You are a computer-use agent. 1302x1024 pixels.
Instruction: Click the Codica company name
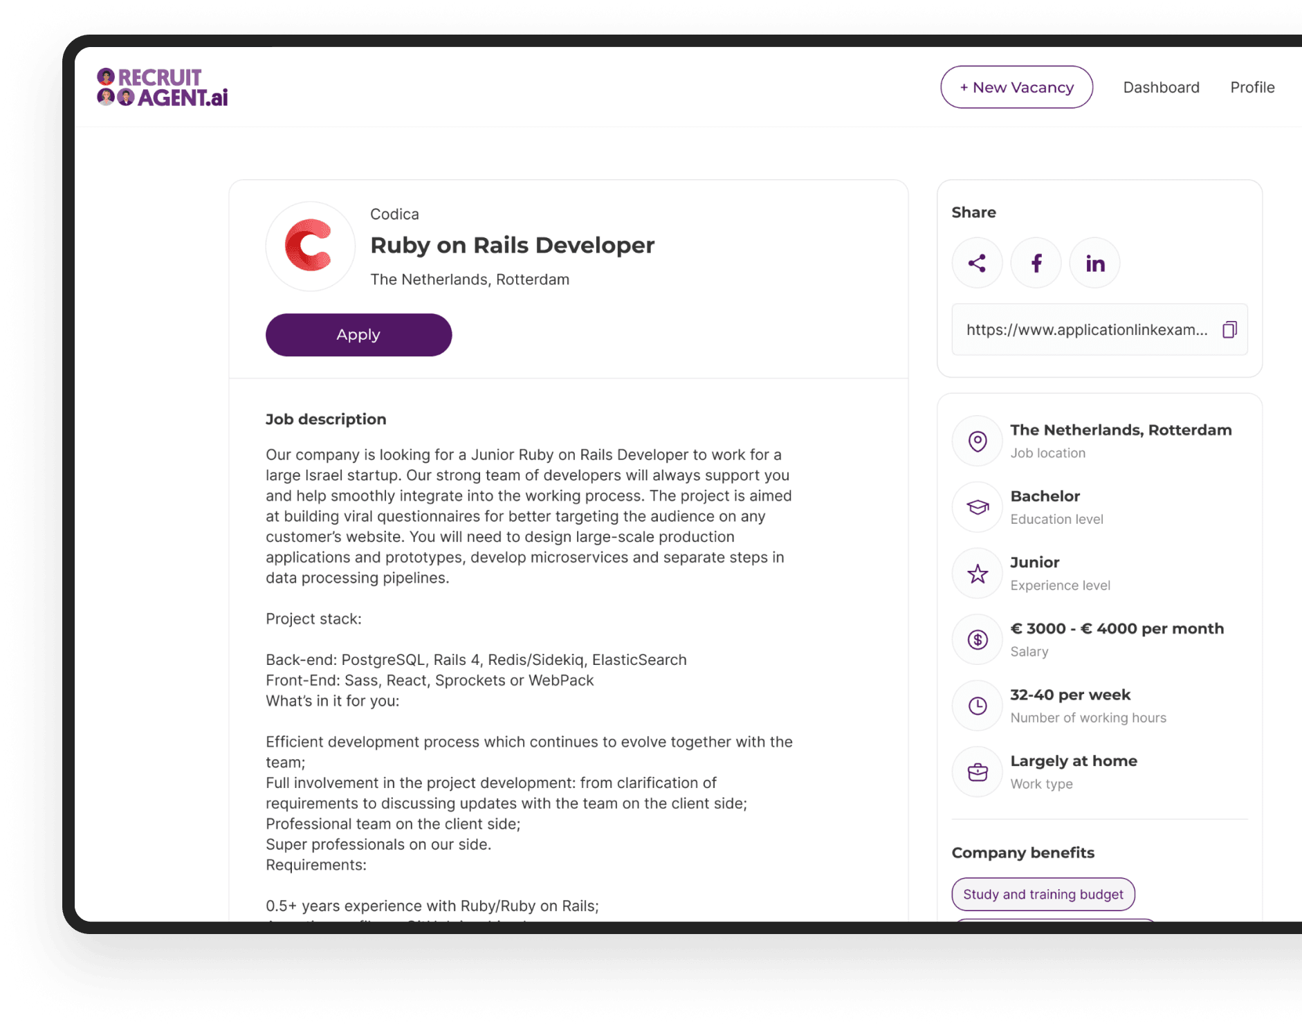(394, 214)
